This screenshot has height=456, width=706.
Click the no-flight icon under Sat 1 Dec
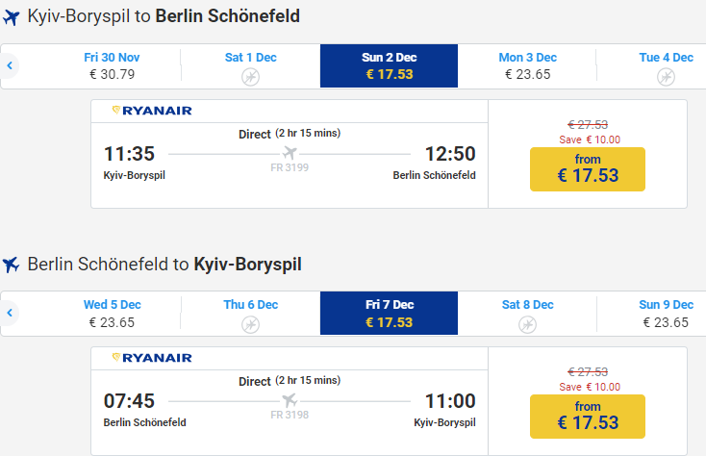251,76
